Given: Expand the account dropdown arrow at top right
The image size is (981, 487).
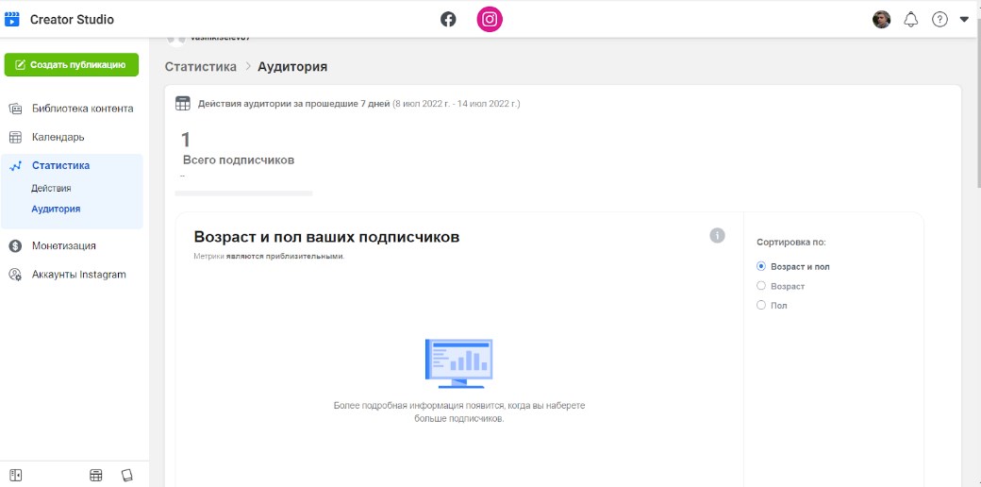Looking at the screenshot, I should point(964,20).
